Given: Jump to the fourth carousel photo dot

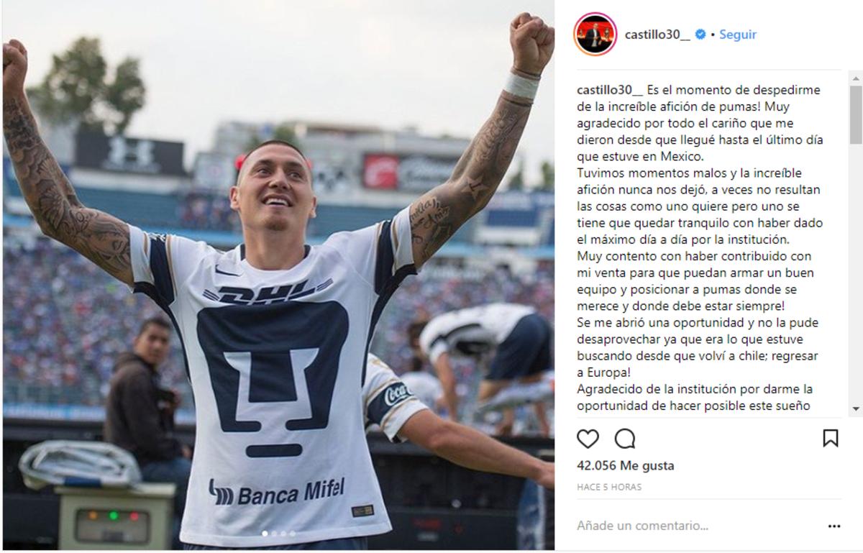Looking at the screenshot, I should pyautogui.click(x=293, y=534).
